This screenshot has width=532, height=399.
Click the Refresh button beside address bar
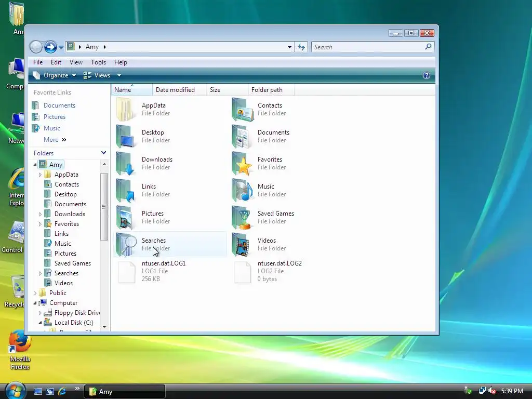301,47
